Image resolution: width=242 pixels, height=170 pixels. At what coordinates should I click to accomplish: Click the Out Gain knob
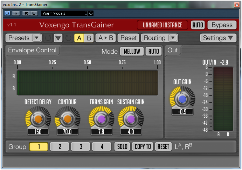click(182, 99)
